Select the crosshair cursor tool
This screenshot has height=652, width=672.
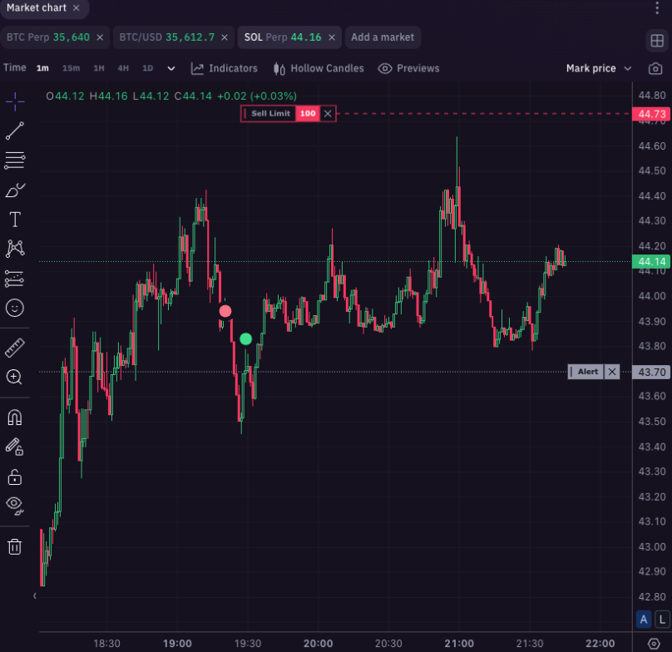click(15, 101)
